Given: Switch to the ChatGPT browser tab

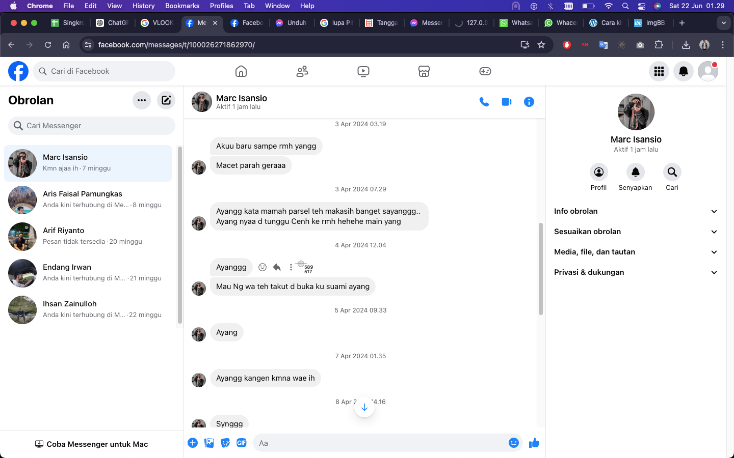Looking at the screenshot, I should tap(113, 23).
